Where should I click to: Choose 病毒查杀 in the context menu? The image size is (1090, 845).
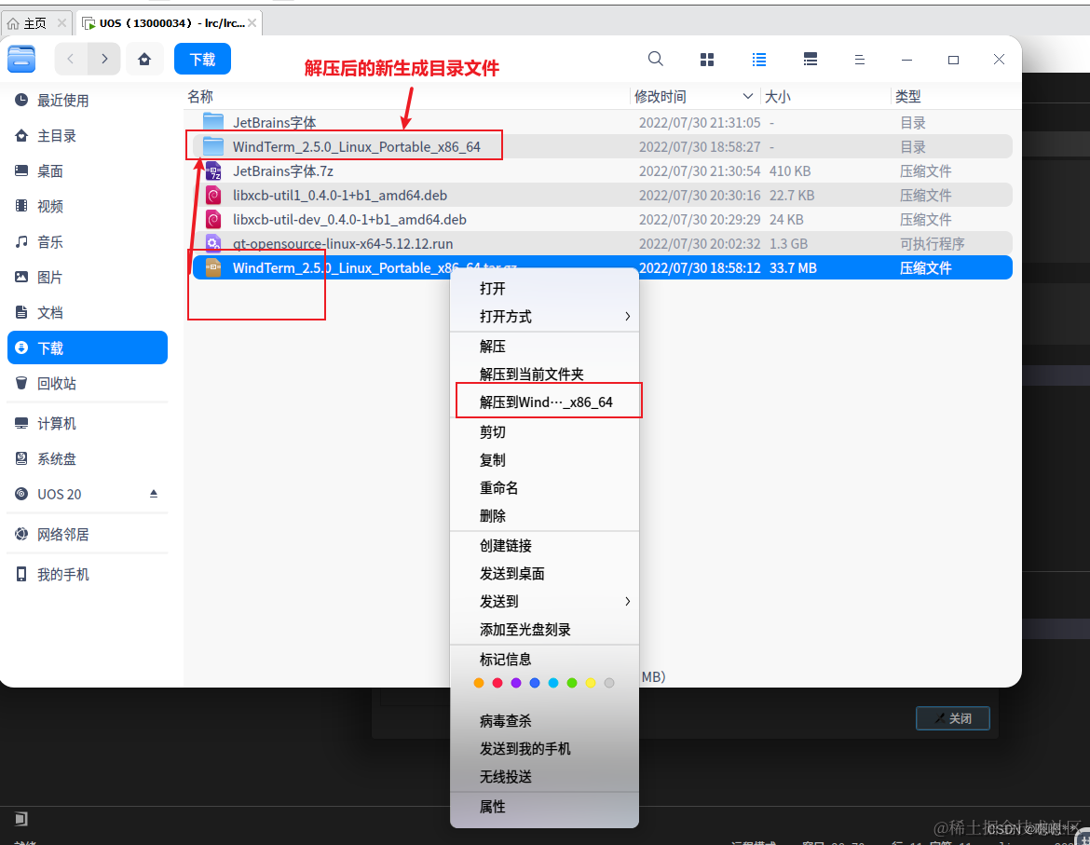coord(491,720)
